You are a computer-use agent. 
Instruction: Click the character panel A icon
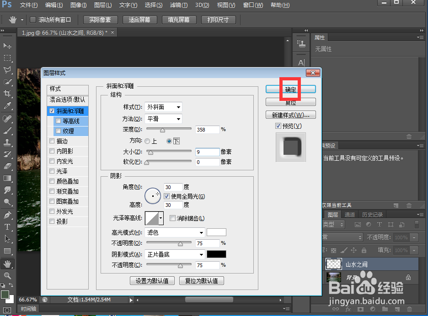click(x=301, y=63)
